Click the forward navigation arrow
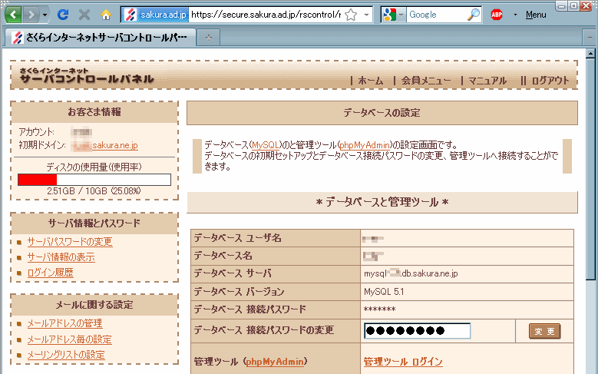The height and width of the screenshot is (374, 598). tap(31, 15)
